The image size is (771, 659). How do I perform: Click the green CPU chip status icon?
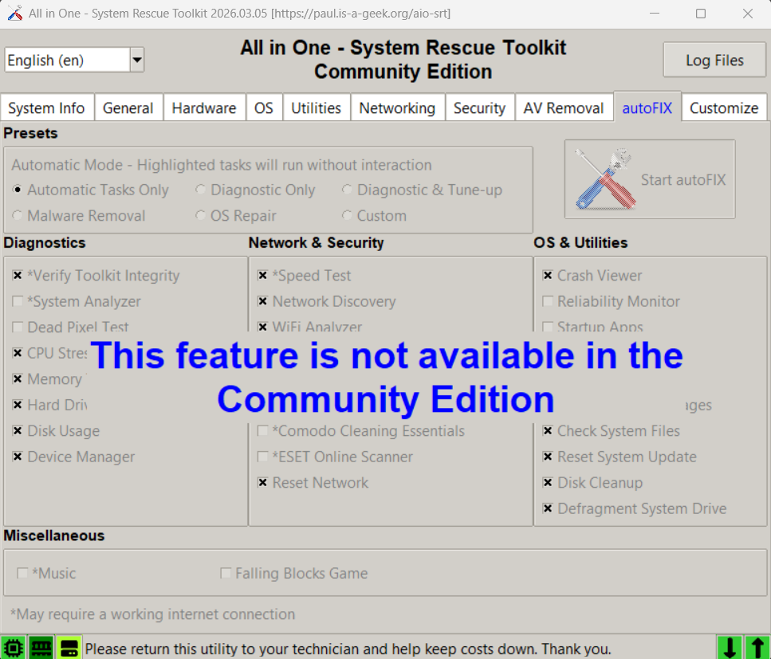(14, 647)
